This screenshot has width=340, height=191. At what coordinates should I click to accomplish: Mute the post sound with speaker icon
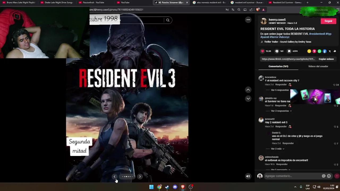[248, 176]
